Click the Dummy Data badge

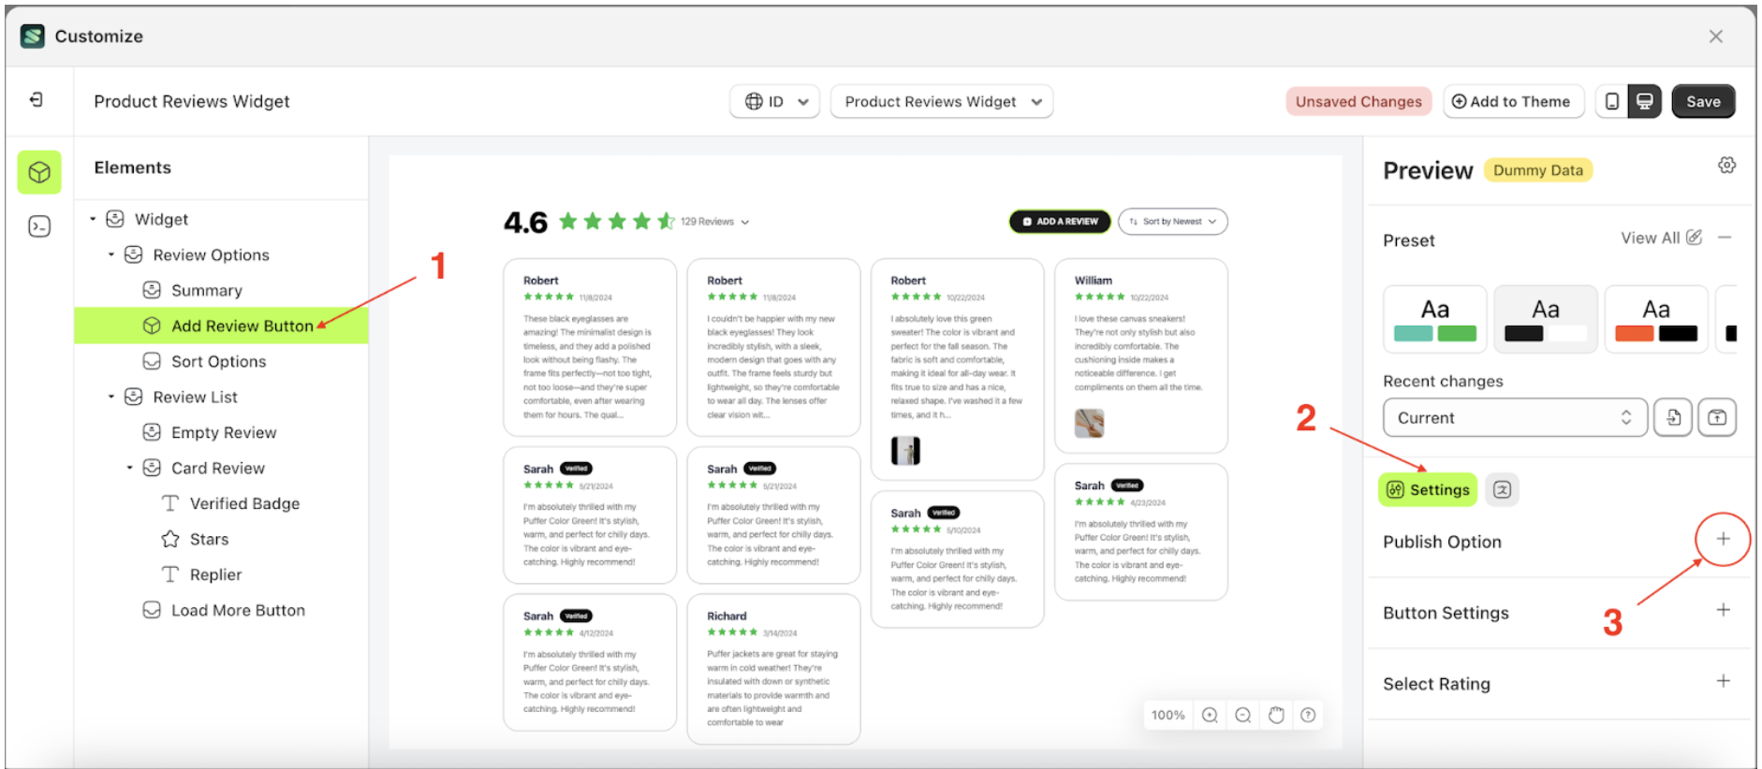click(x=1538, y=170)
